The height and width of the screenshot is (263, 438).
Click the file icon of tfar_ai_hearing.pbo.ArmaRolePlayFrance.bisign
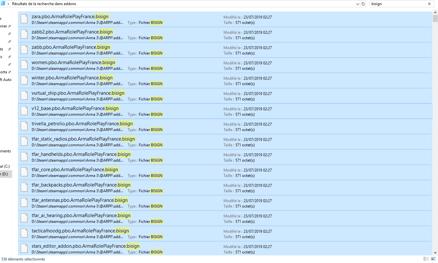24,218
